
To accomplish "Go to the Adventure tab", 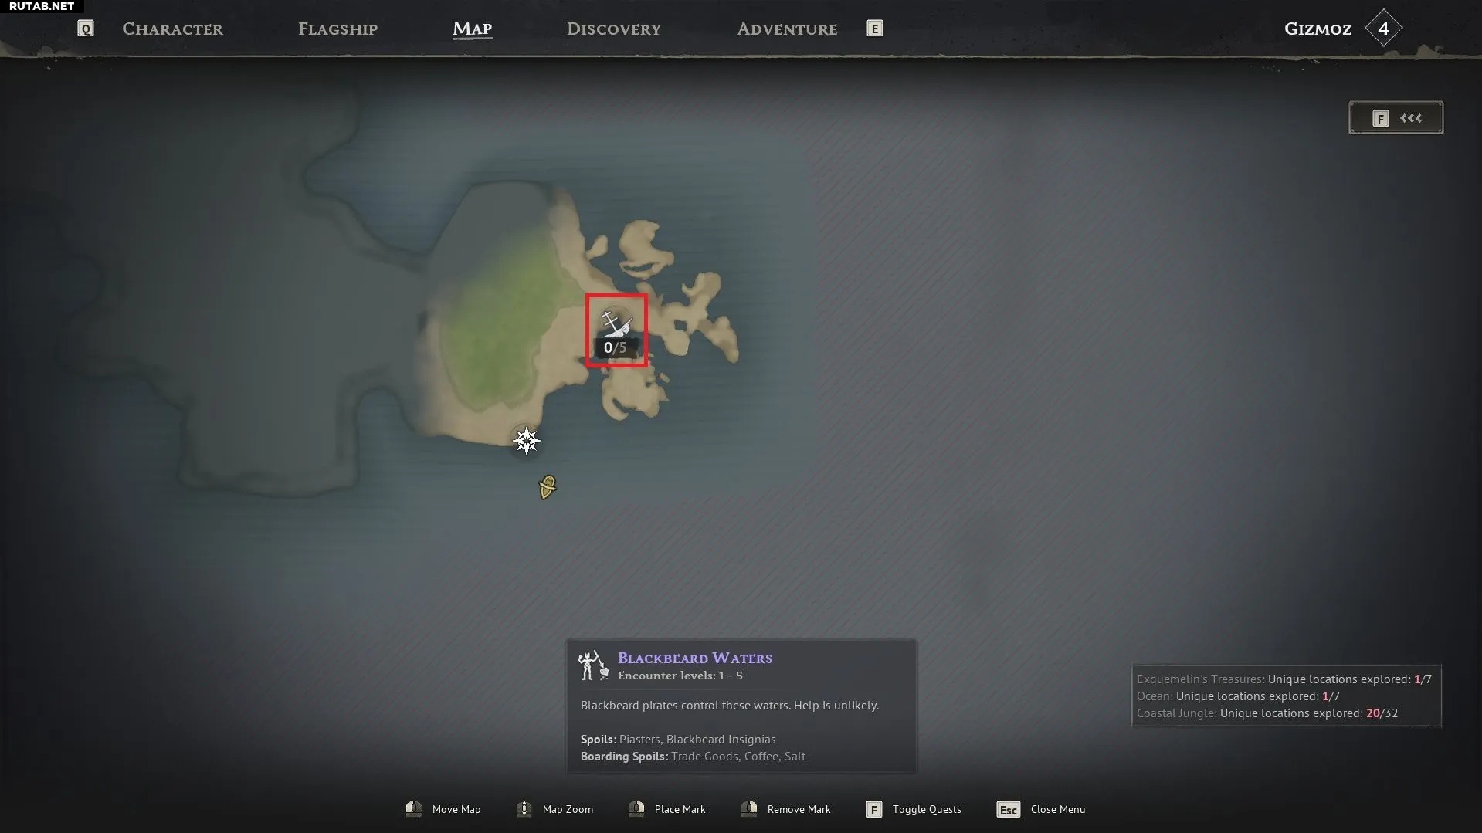I will 787,29.
